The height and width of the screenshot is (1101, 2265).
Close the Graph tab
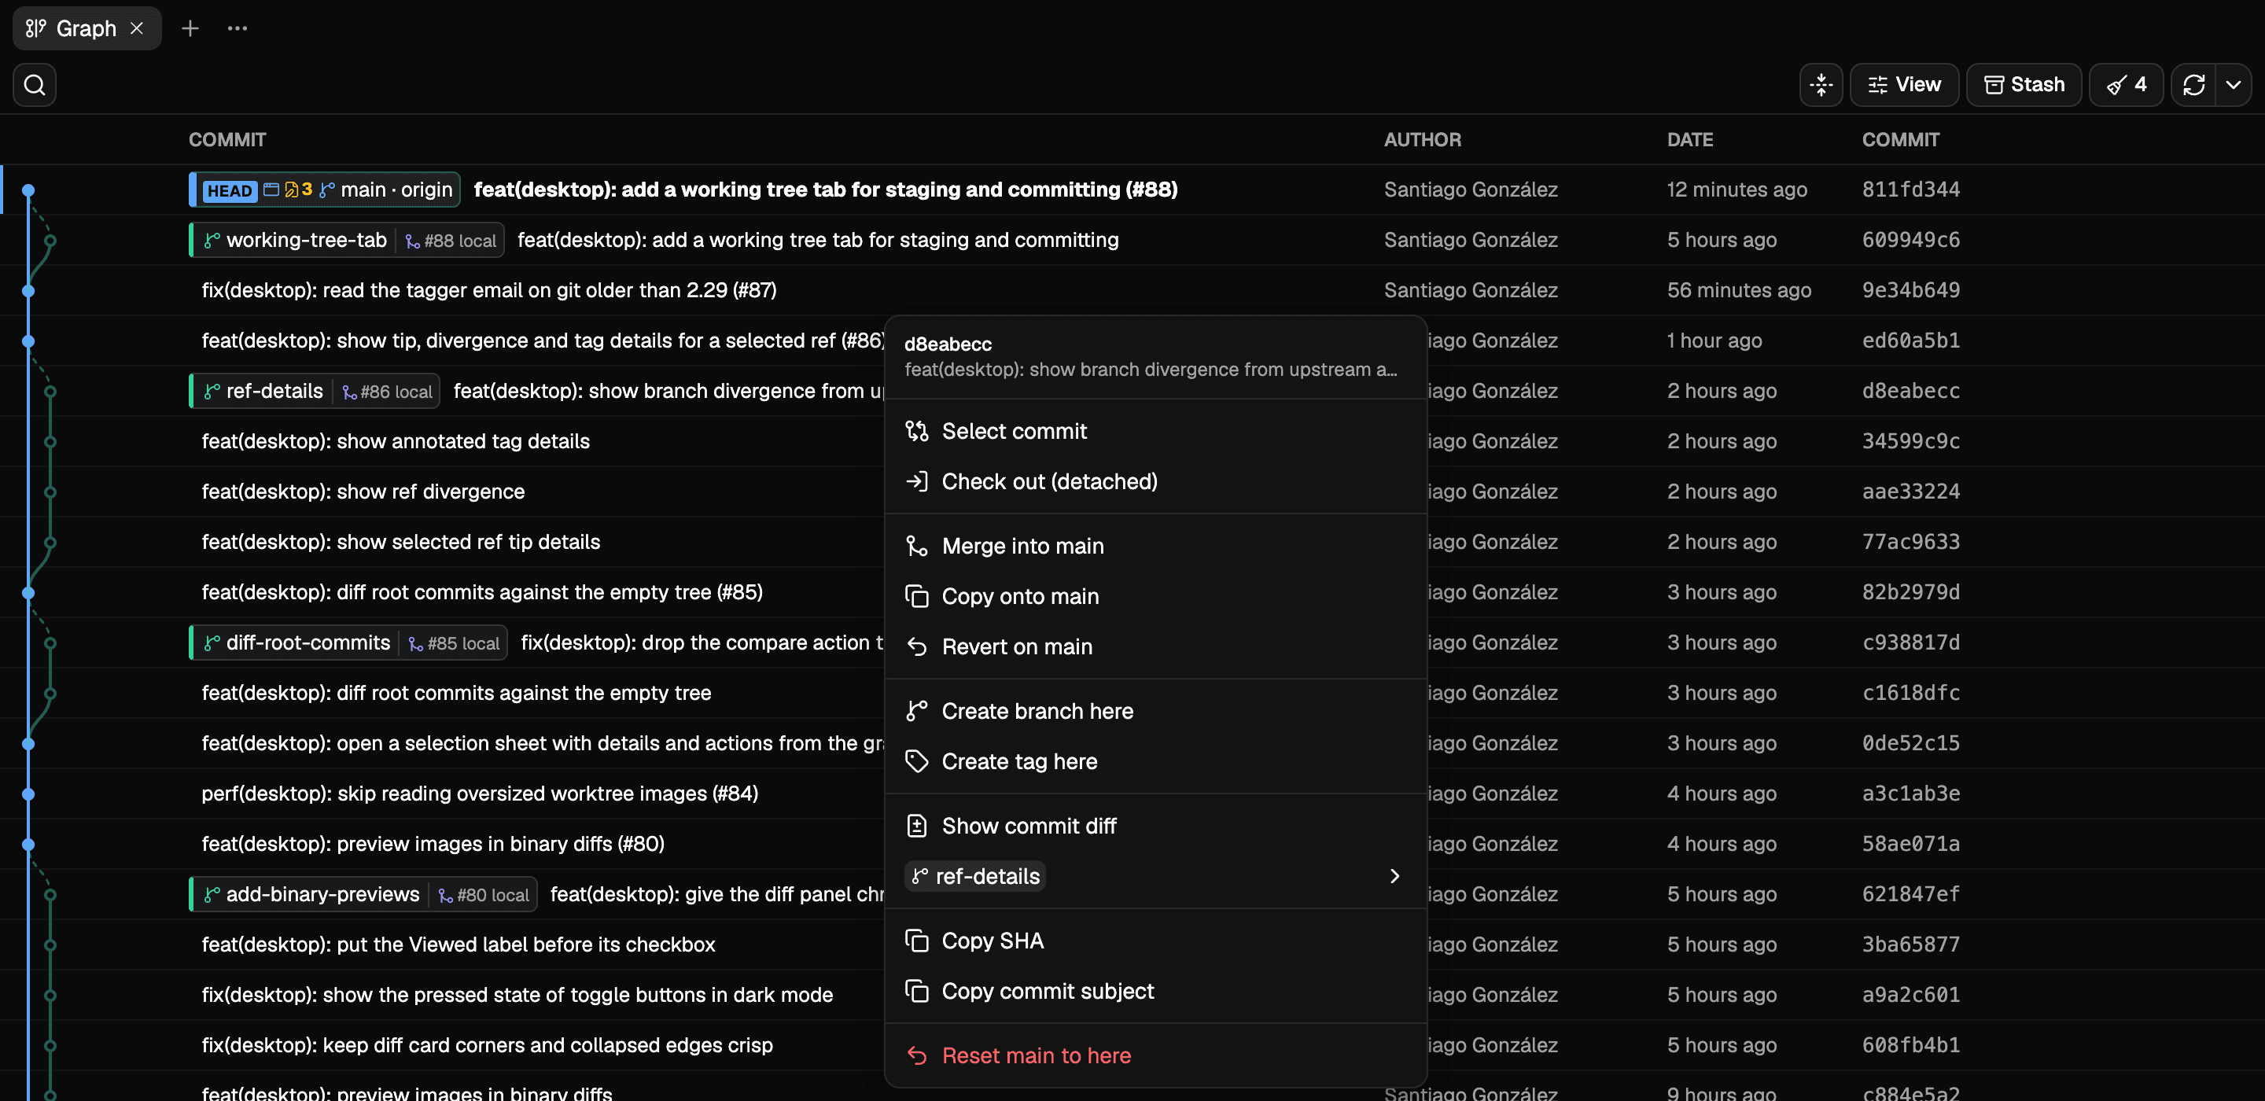click(136, 28)
